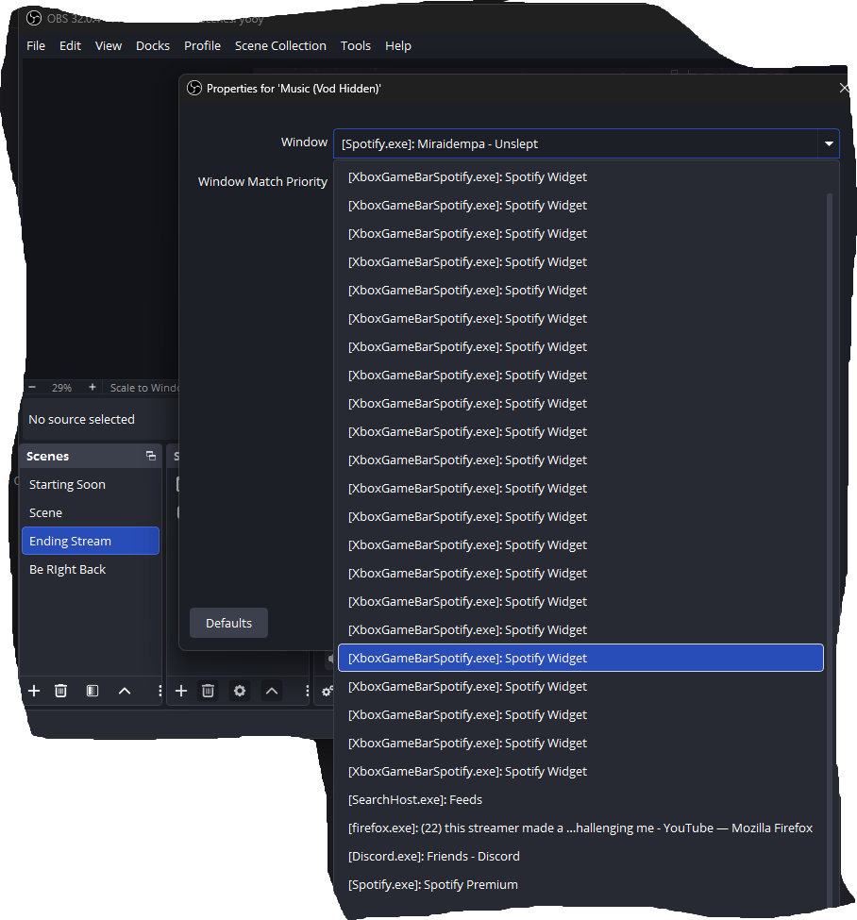Image resolution: width=857 pixels, height=920 pixels.
Task: Click the Scenes panel header title
Action: click(47, 456)
